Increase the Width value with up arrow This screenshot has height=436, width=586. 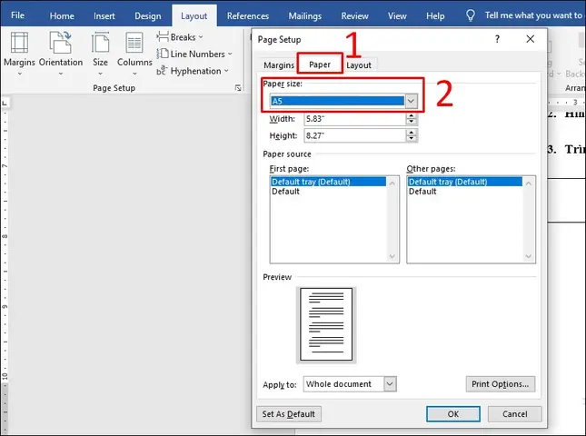point(412,116)
